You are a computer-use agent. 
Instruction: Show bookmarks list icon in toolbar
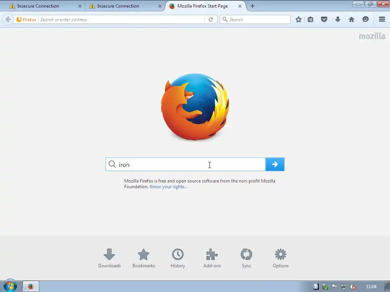coord(310,19)
